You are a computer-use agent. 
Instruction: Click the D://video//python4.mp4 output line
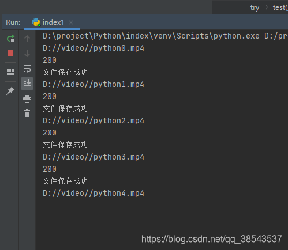coord(93,193)
